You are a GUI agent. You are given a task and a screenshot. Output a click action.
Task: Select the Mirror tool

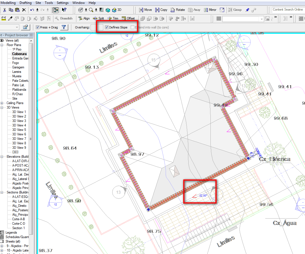coord(210,10)
